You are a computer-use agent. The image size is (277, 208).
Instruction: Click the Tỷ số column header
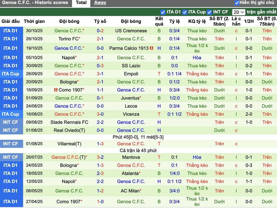100,21
